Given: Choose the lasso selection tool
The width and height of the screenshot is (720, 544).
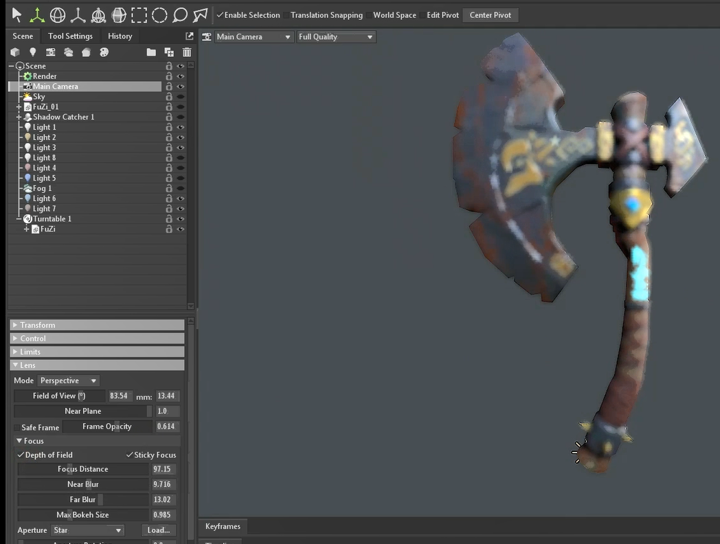Looking at the screenshot, I should [x=180, y=15].
